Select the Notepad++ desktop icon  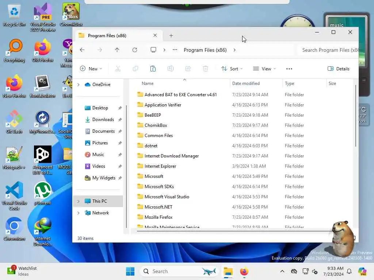[x=14, y=157]
